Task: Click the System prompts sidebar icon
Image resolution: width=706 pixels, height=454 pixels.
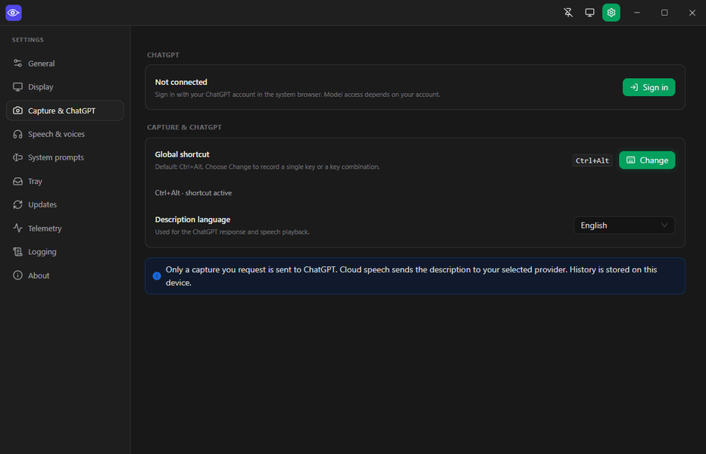Action: [17, 157]
